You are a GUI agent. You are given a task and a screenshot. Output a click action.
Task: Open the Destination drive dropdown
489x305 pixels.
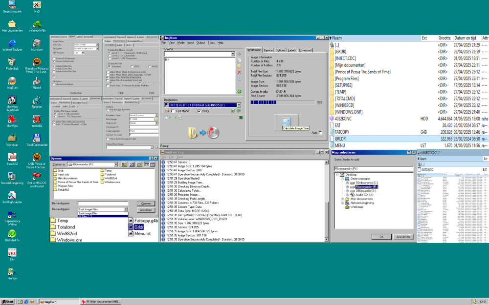click(x=239, y=105)
